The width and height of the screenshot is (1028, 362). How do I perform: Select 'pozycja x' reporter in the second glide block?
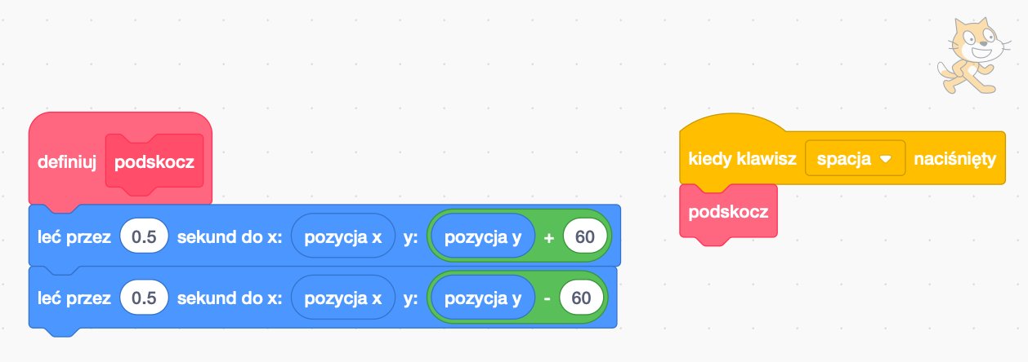pos(342,298)
